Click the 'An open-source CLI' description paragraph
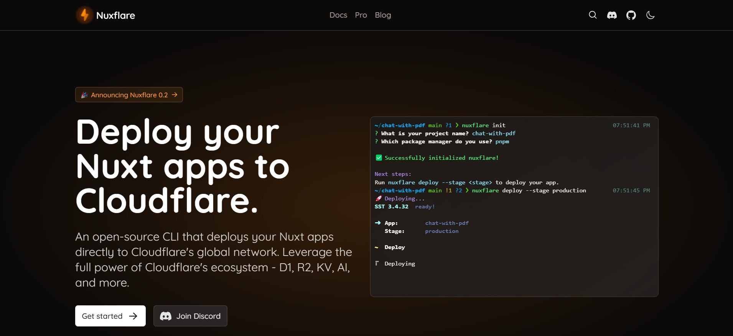 (214, 259)
